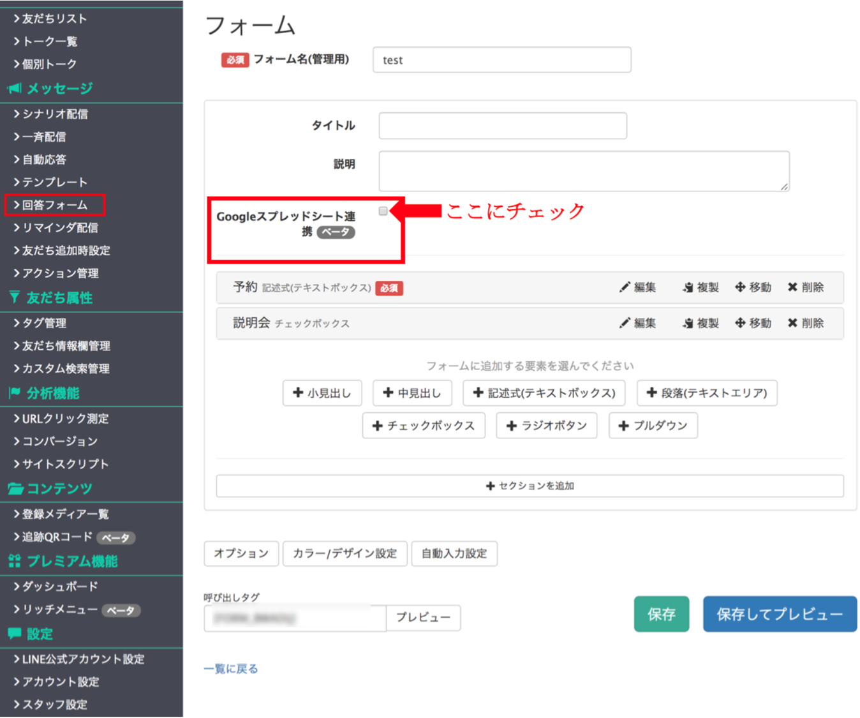Viewport: 860px width, 718px height.
Task: Open サイトスクリプト in sidebar
Action: pos(66,464)
